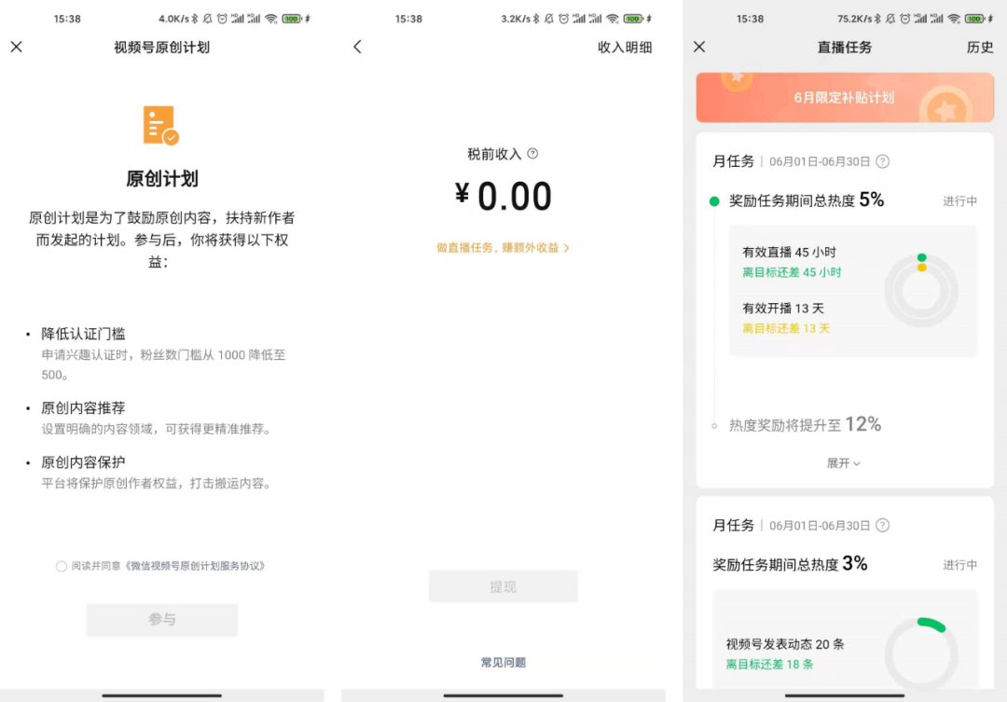Close the 直播任务 page
Image resolution: width=1007 pixels, height=702 pixels.
pyautogui.click(x=699, y=47)
